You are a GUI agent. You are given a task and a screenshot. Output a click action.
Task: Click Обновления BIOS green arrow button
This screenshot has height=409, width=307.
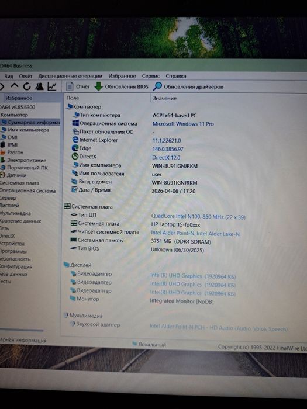tap(121, 86)
